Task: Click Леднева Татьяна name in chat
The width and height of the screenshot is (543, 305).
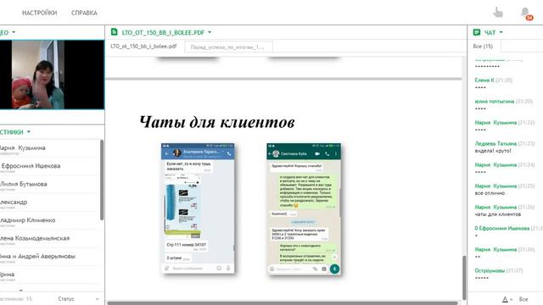Action: [x=495, y=143]
